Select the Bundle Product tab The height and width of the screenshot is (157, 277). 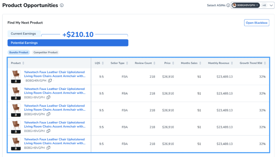pyautogui.click(x=19, y=52)
